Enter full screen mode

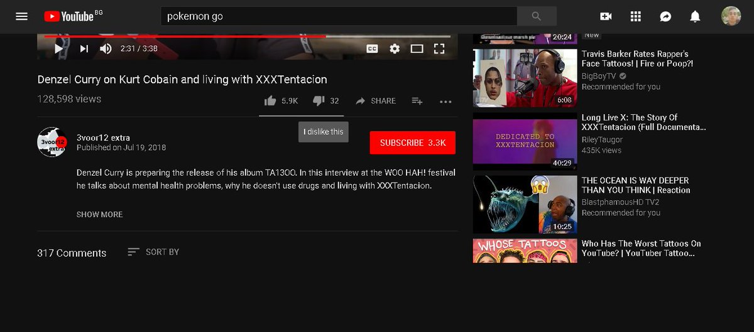[439, 48]
